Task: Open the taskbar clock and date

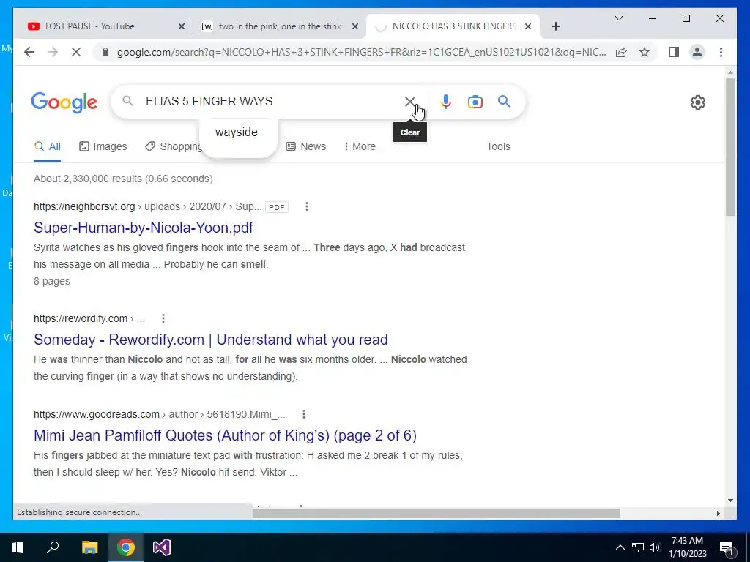Action: (x=687, y=547)
